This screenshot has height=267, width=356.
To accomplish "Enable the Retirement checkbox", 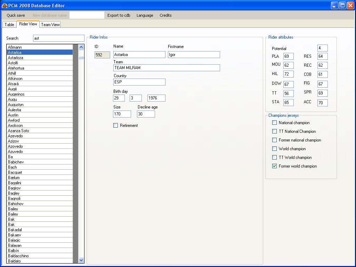I will coord(116,126).
